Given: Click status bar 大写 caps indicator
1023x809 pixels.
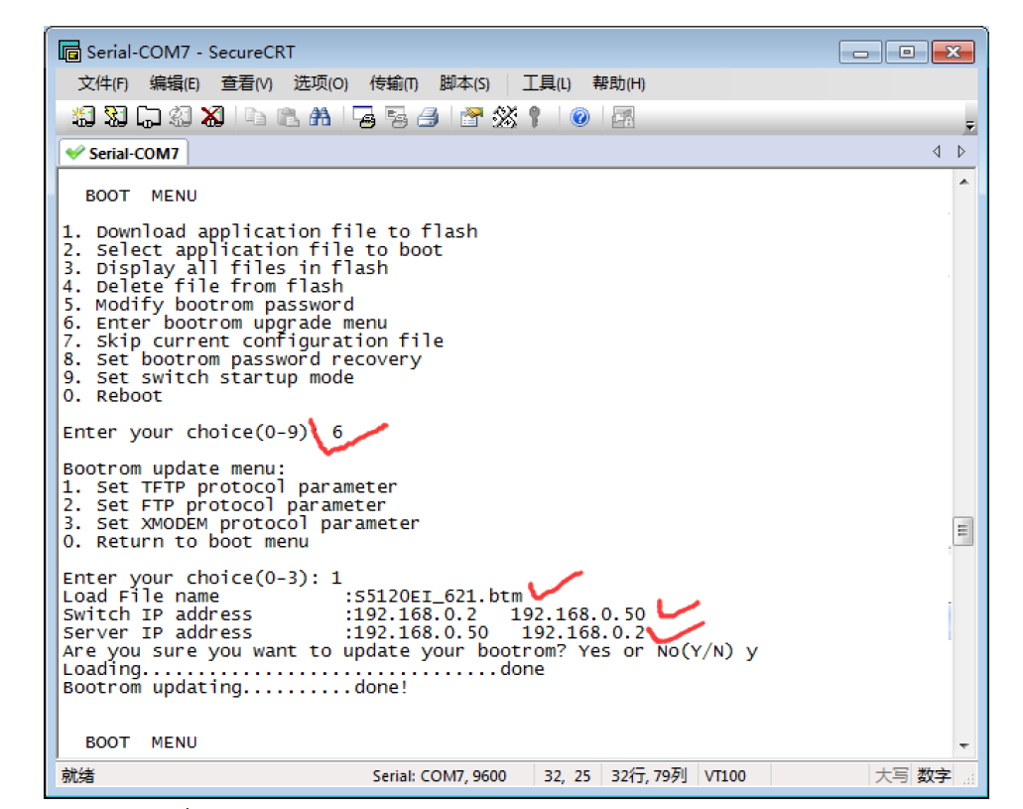Looking at the screenshot, I should pos(891,775).
